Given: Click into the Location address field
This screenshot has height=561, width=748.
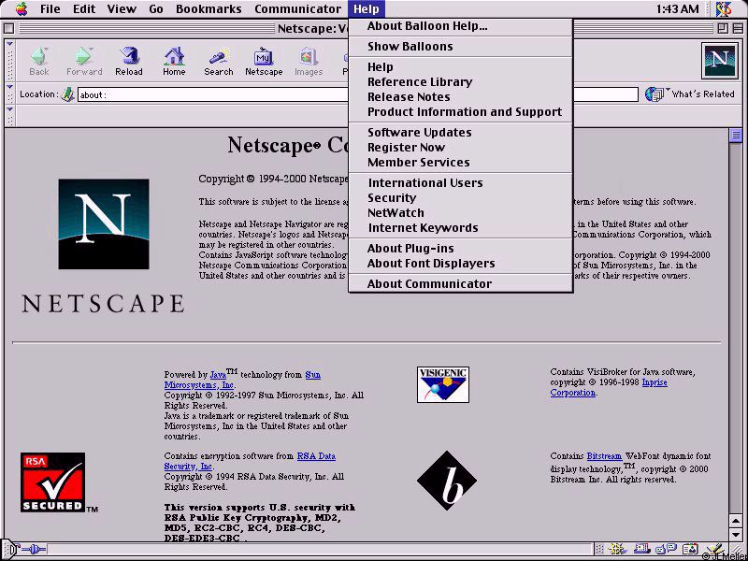Looking at the screenshot, I should [358, 94].
